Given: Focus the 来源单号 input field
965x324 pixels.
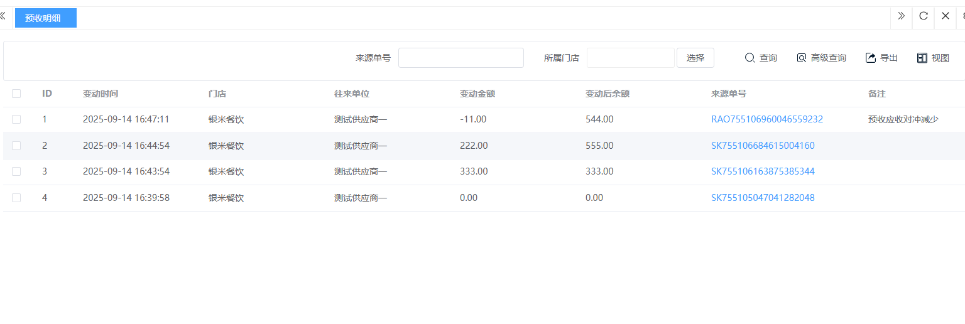Looking at the screenshot, I should (461, 58).
